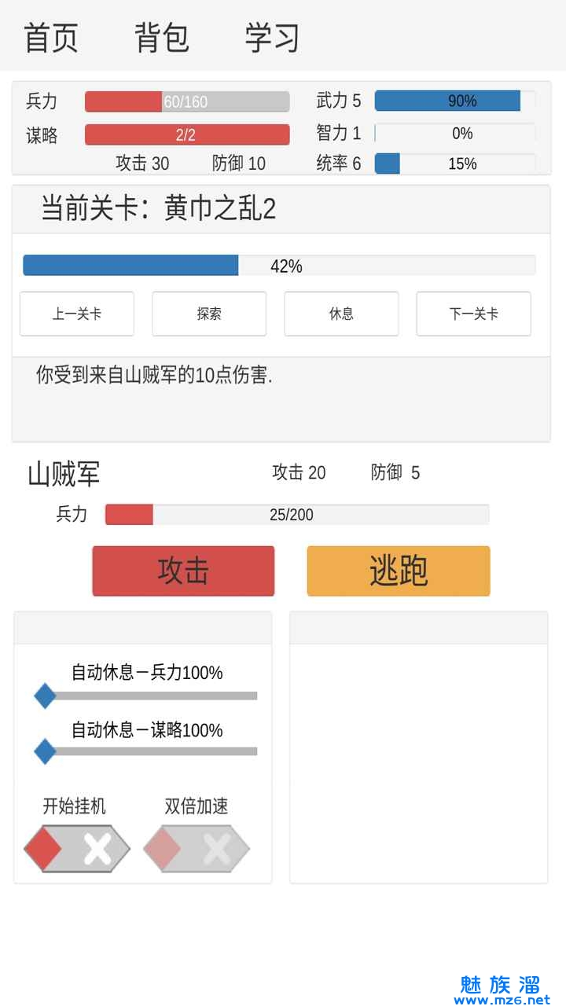Enable the 双倍加速 double speed switch
Viewport: 566px width, 1006px height.
point(197,848)
